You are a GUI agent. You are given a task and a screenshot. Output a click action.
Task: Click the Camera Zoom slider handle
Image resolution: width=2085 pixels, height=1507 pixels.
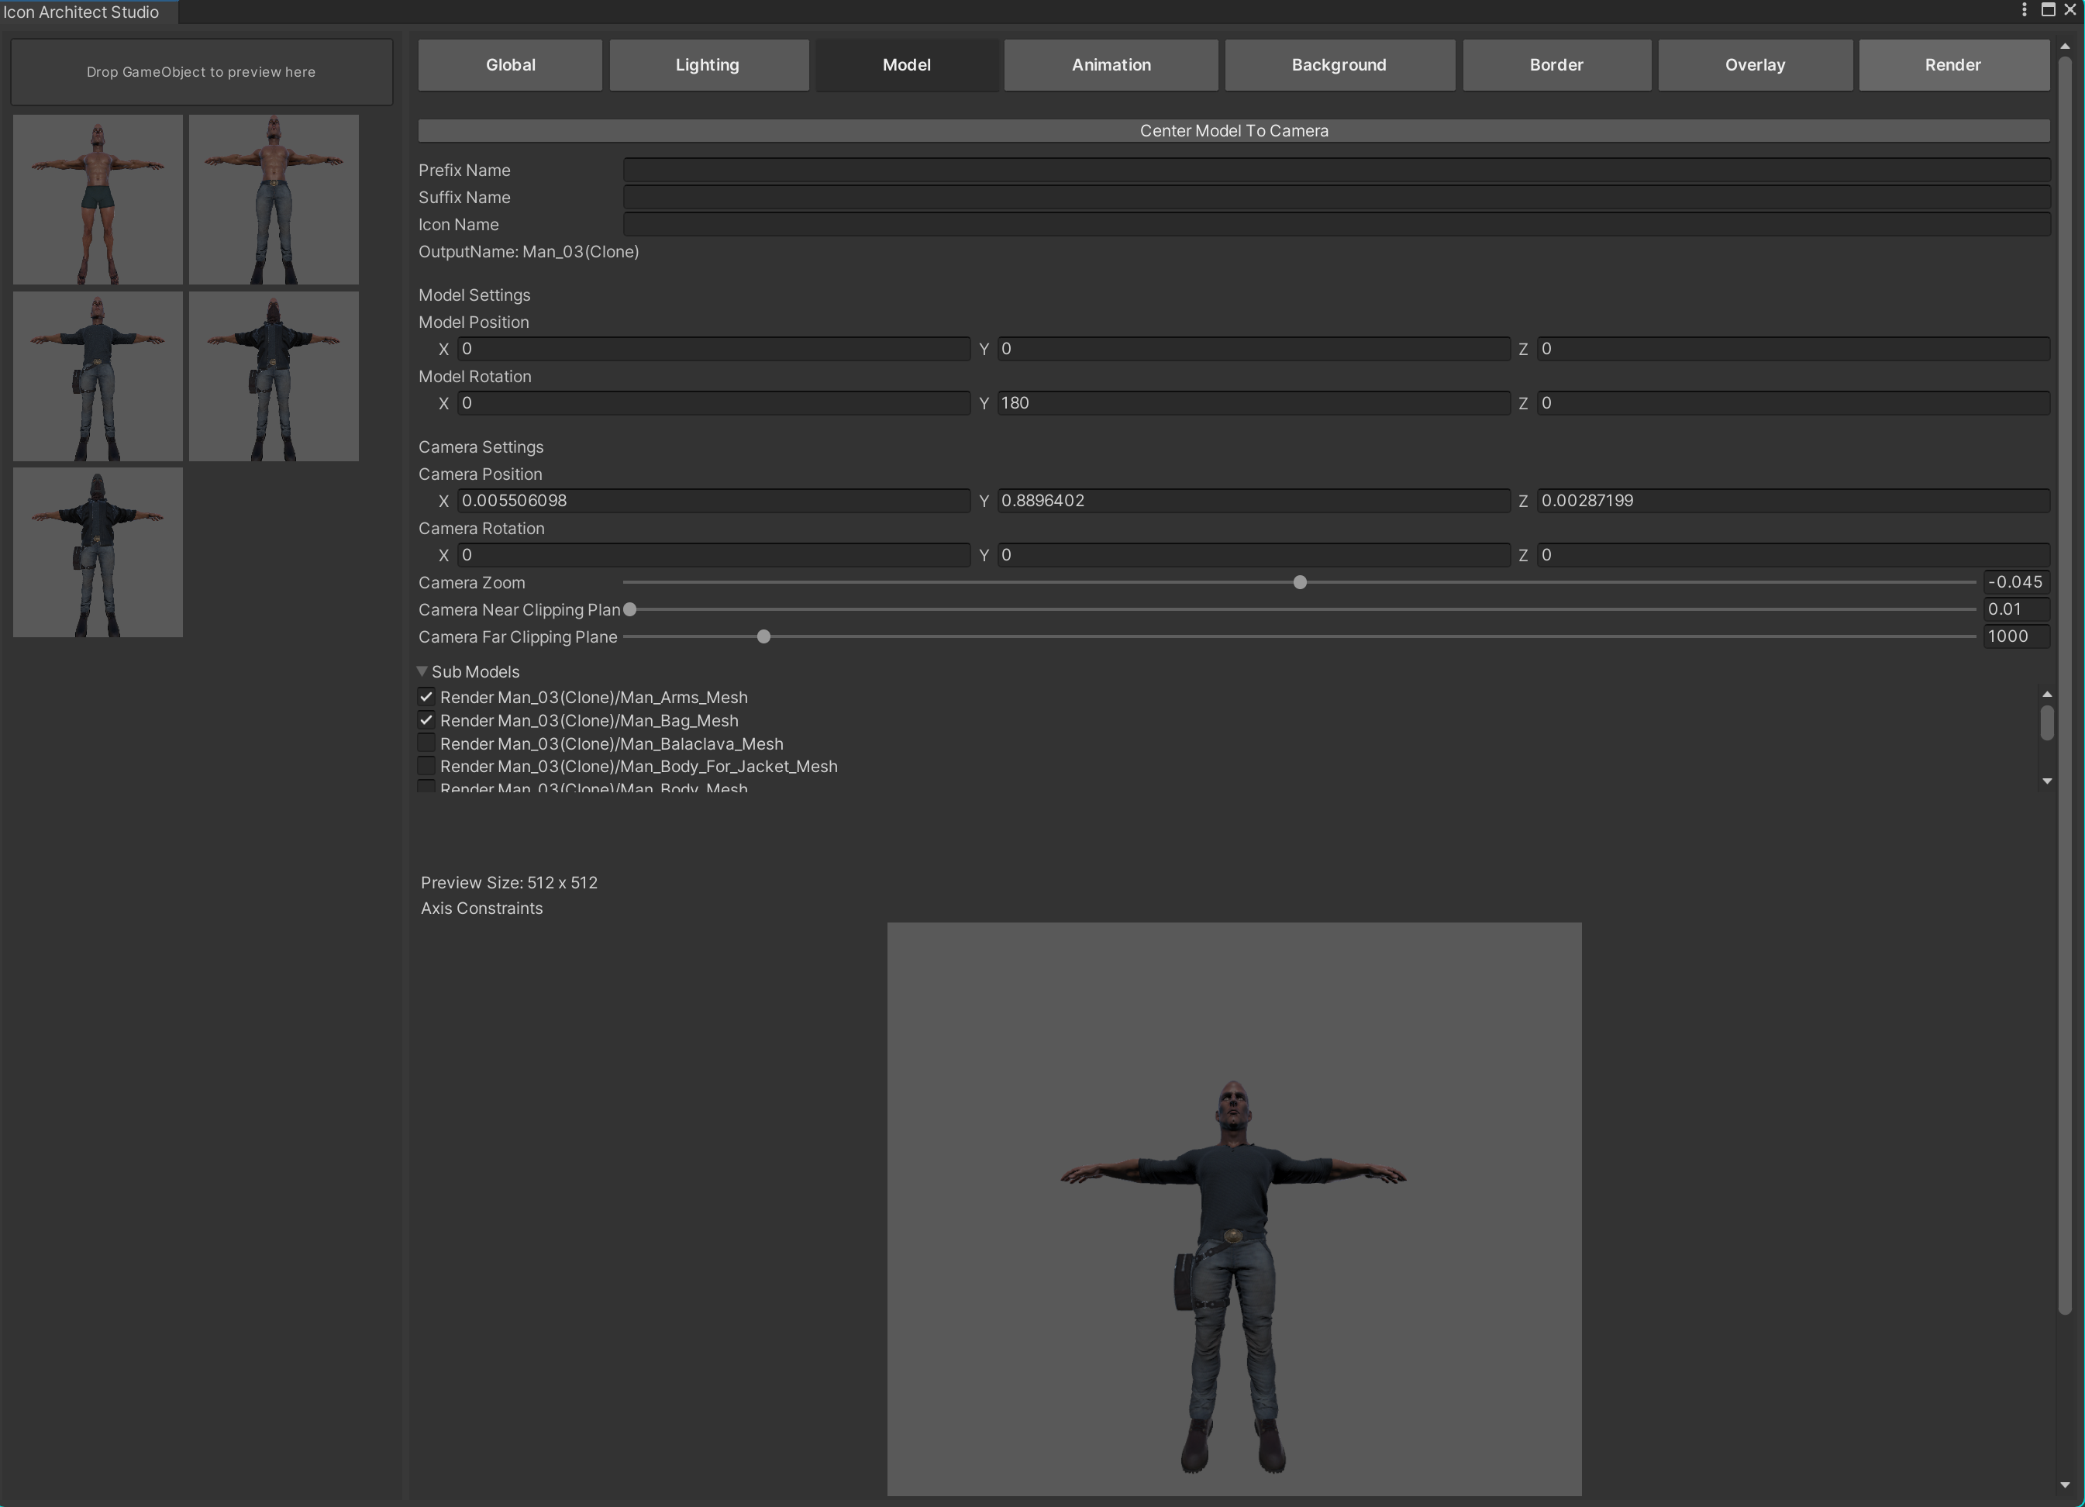click(1300, 582)
